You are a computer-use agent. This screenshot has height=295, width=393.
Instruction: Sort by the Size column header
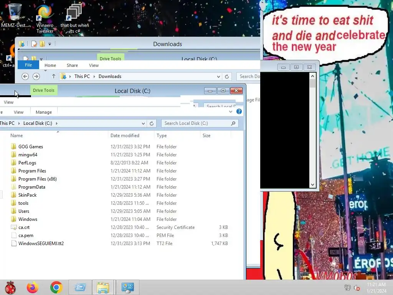[x=206, y=136]
